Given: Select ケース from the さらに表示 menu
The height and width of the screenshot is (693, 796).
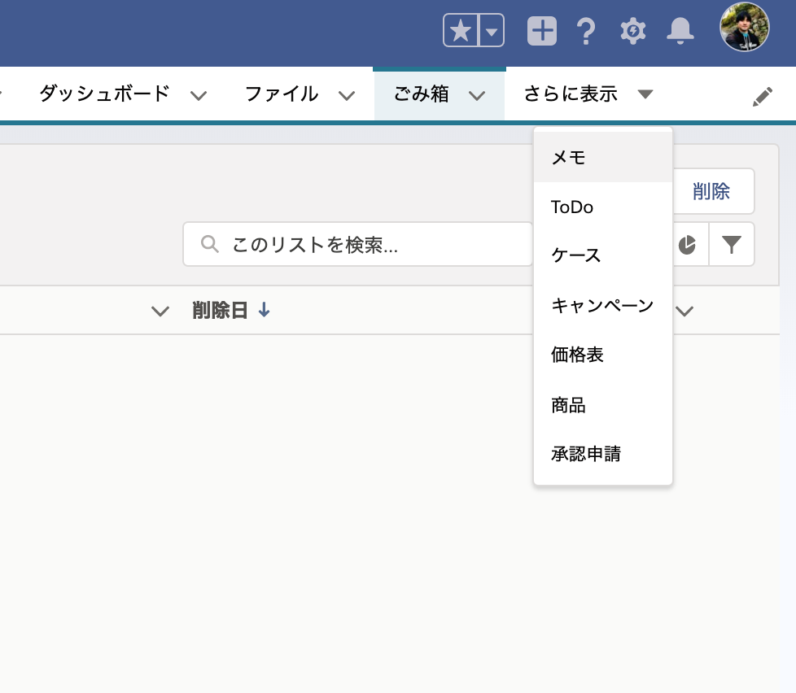Looking at the screenshot, I should [575, 256].
